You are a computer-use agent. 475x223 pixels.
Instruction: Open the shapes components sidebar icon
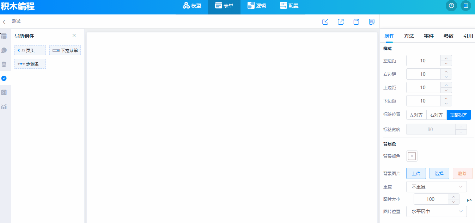4,50
